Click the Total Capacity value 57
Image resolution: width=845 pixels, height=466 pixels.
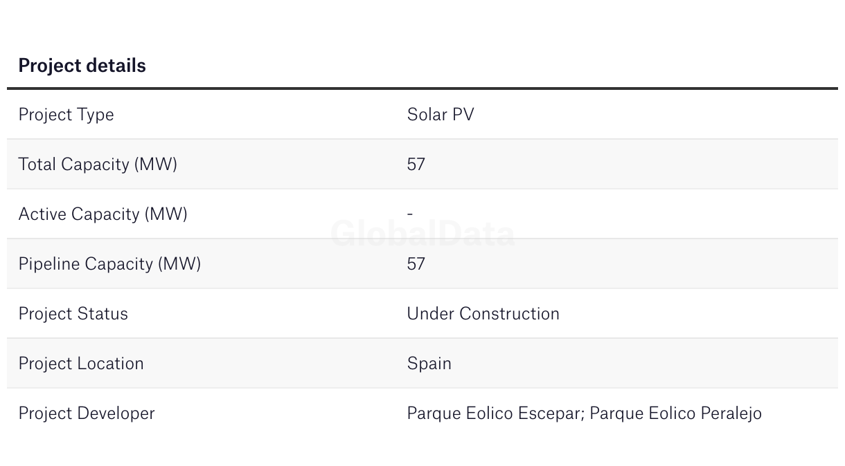click(x=416, y=165)
